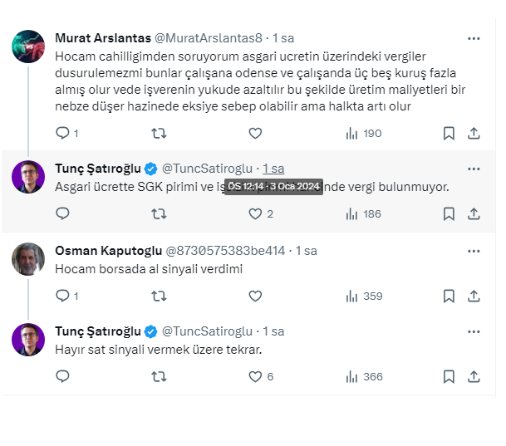
Task: Open Osman Kaputoglu's profile avatar
Action: [28, 258]
